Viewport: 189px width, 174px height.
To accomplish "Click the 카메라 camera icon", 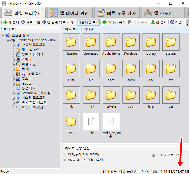I will point(18,59).
